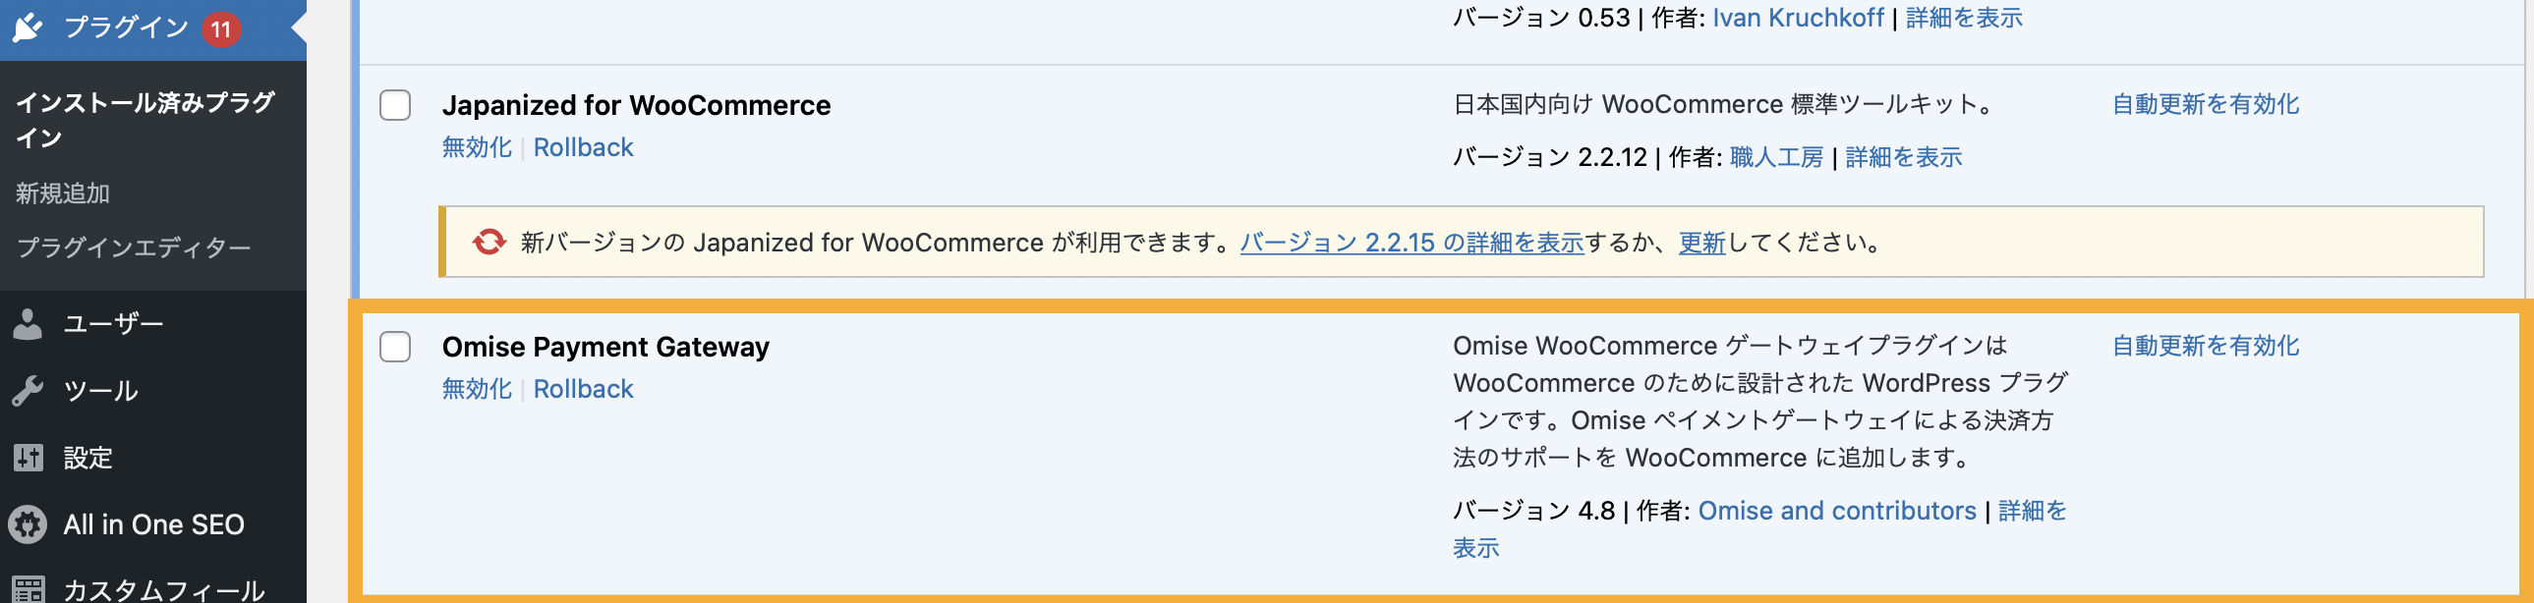This screenshot has height=603, width=2534.
Task: Open the 職人工房 author link
Action: click(1776, 157)
